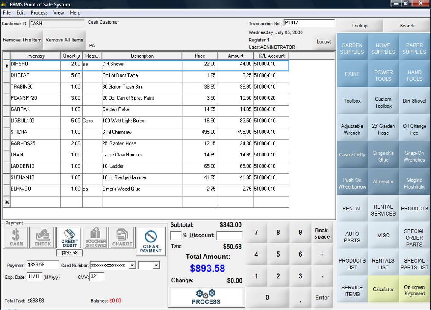This screenshot has height=310, width=431.
Task: Browse the Garden Supplies category
Action: 352,47
